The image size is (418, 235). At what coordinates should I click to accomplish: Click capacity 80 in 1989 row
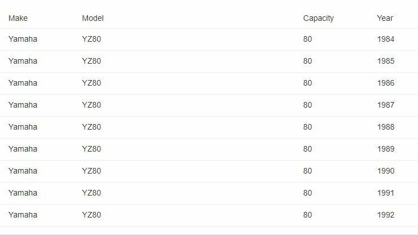click(x=307, y=149)
